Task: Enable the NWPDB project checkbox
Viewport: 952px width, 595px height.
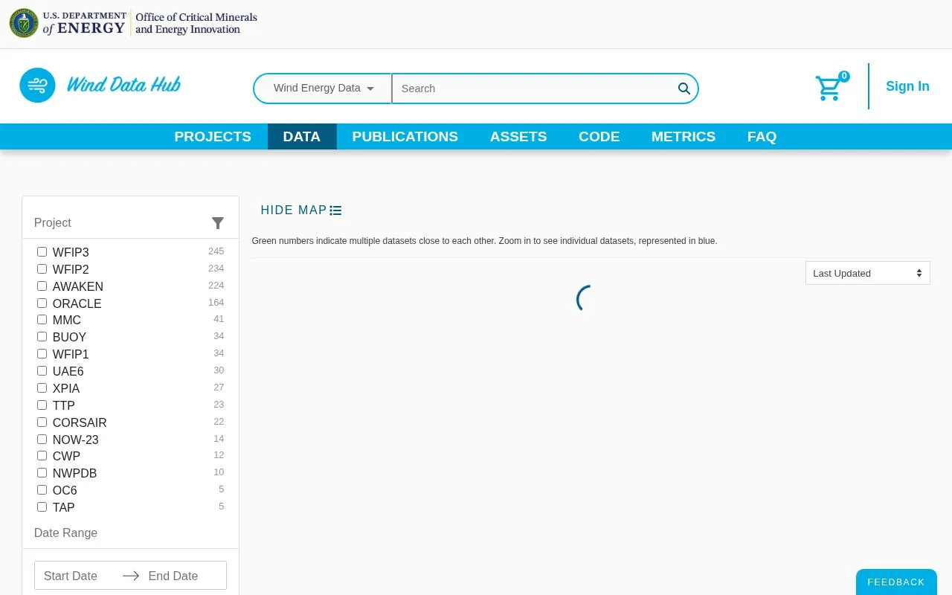Action: (x=42, y=473)
